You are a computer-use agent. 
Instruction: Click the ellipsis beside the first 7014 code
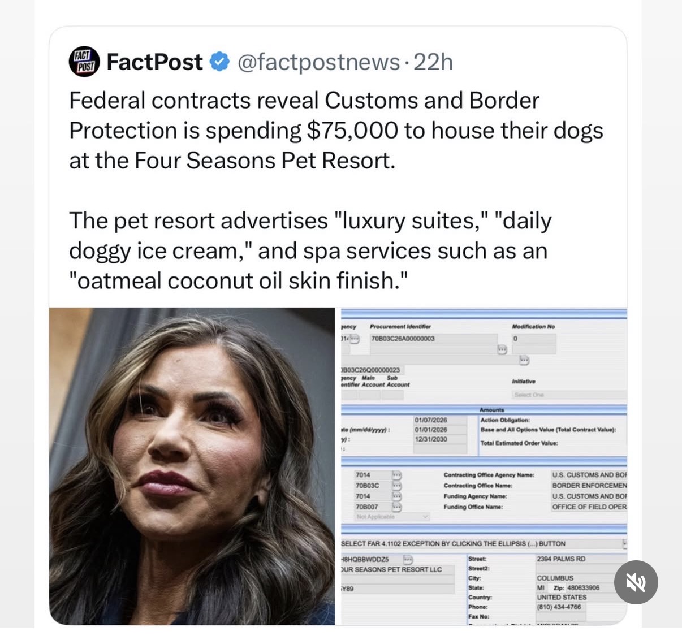[x=397, y=475]
